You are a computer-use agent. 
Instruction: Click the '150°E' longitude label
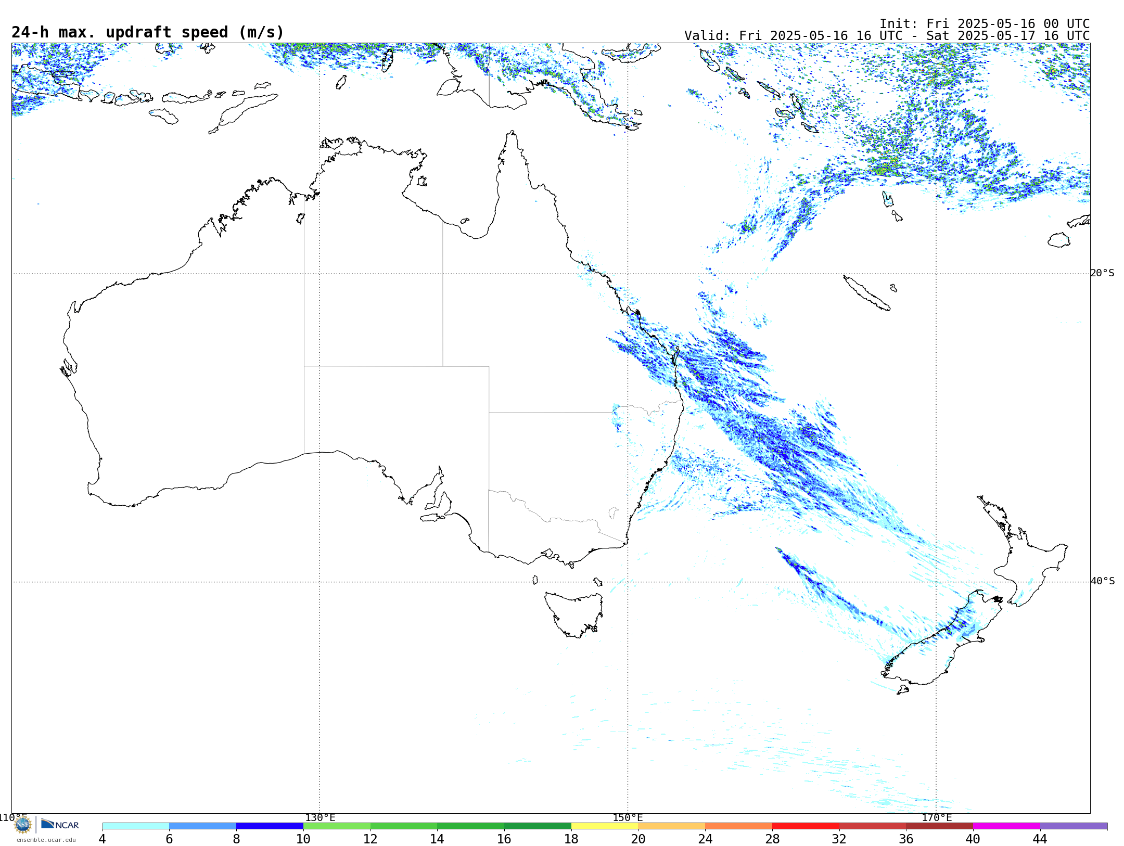pos(628,817)
